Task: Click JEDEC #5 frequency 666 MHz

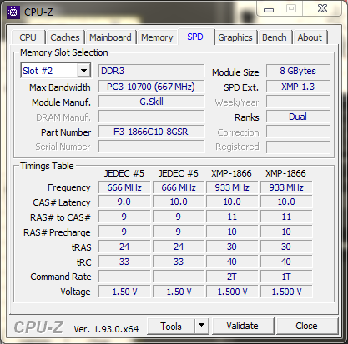Action: [x=124, y=187]
